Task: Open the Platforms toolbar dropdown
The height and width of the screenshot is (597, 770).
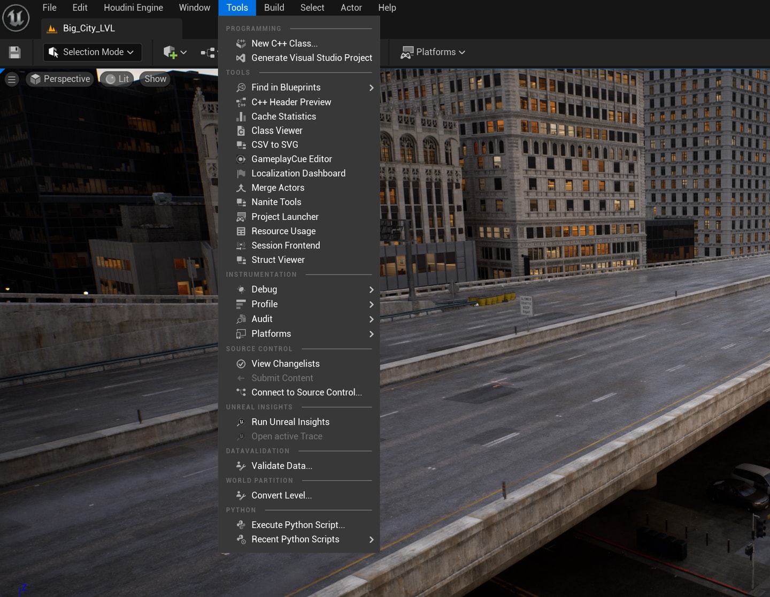Action: [x=433, y=52]
